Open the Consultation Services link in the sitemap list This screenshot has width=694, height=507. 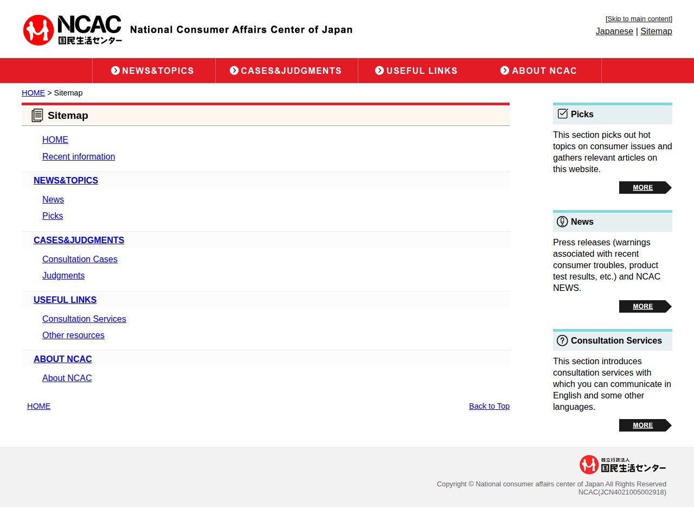[84, 319]
